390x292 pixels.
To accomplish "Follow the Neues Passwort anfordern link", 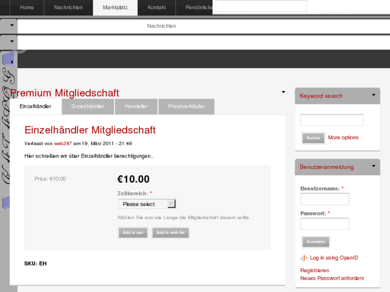I will click(332, 278).
